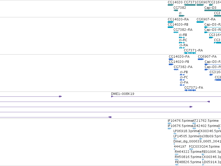
Task: Select the CG14020-RB transcript glyph
Action: (171, 27)
